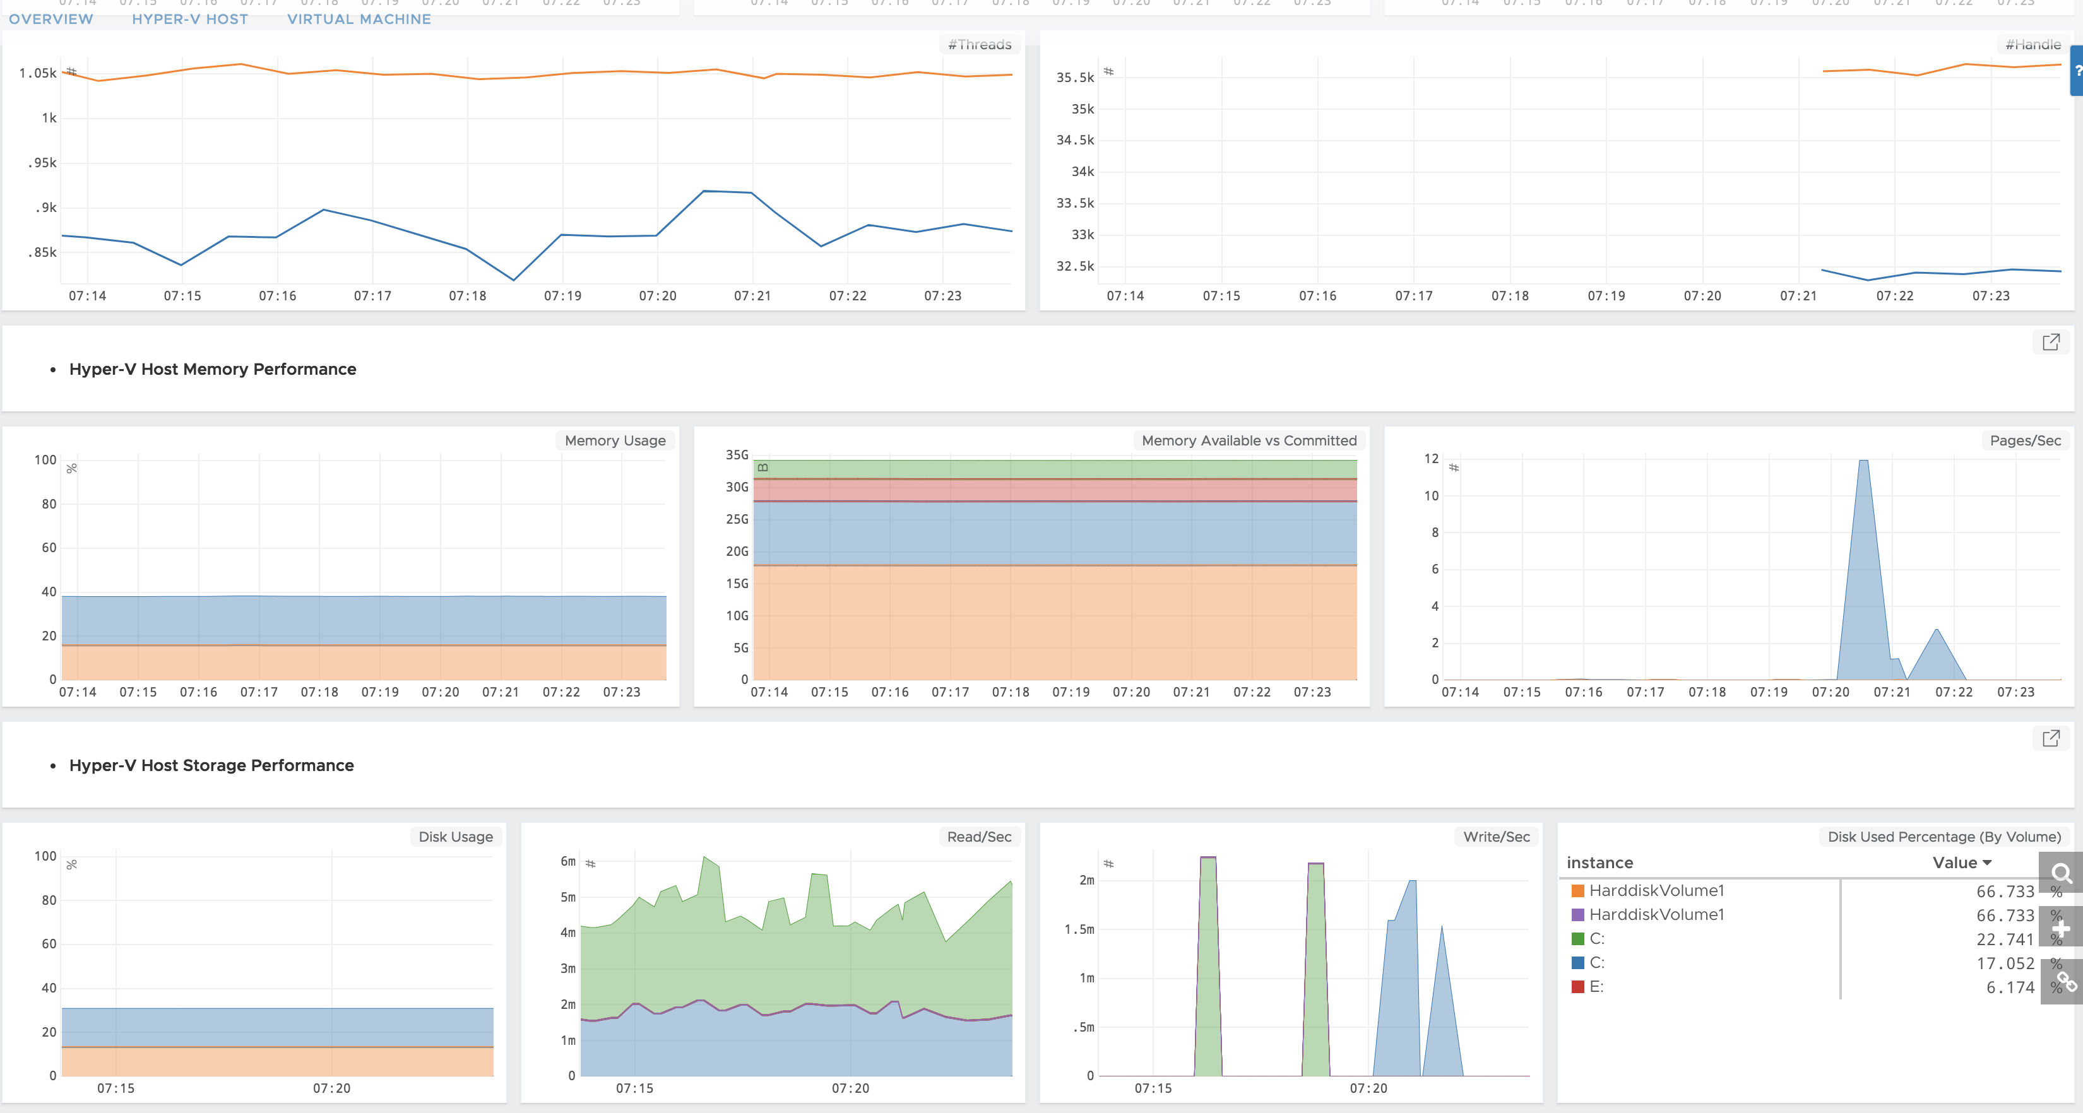
Task: Select the Memory Available vs Committed title
Action: click(1249, 440)
